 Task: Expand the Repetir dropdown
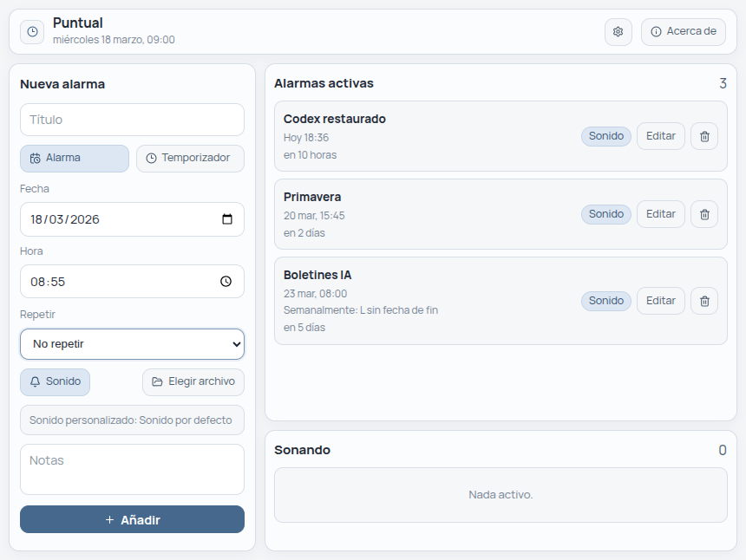point(132,344)
